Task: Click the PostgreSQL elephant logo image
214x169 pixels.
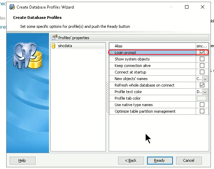Action: pyautogui.click(x=27, y=55)
